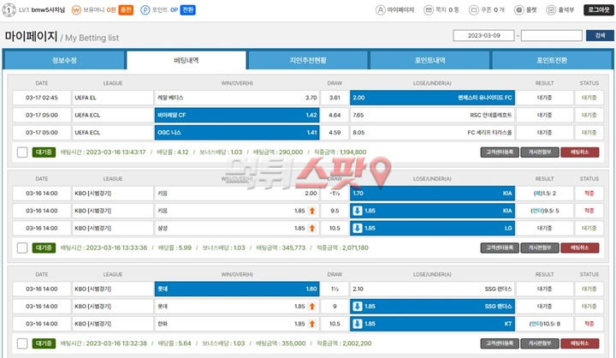Click 베팅취소 for the 355,000 bet
Viewport: 616px width, 358px height.
pos(580,343)
